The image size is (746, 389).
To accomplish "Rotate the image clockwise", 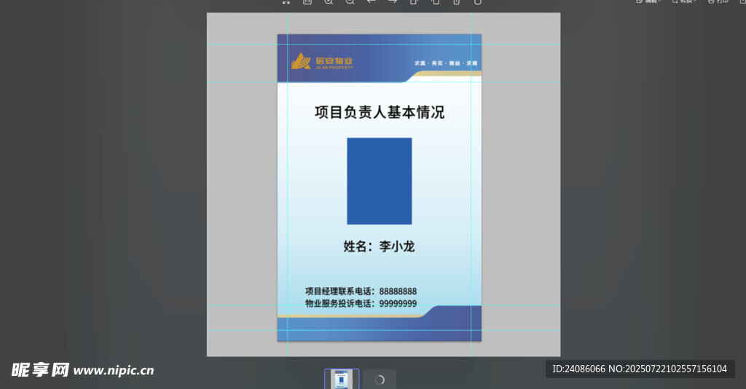I will [x=435, y=1].
